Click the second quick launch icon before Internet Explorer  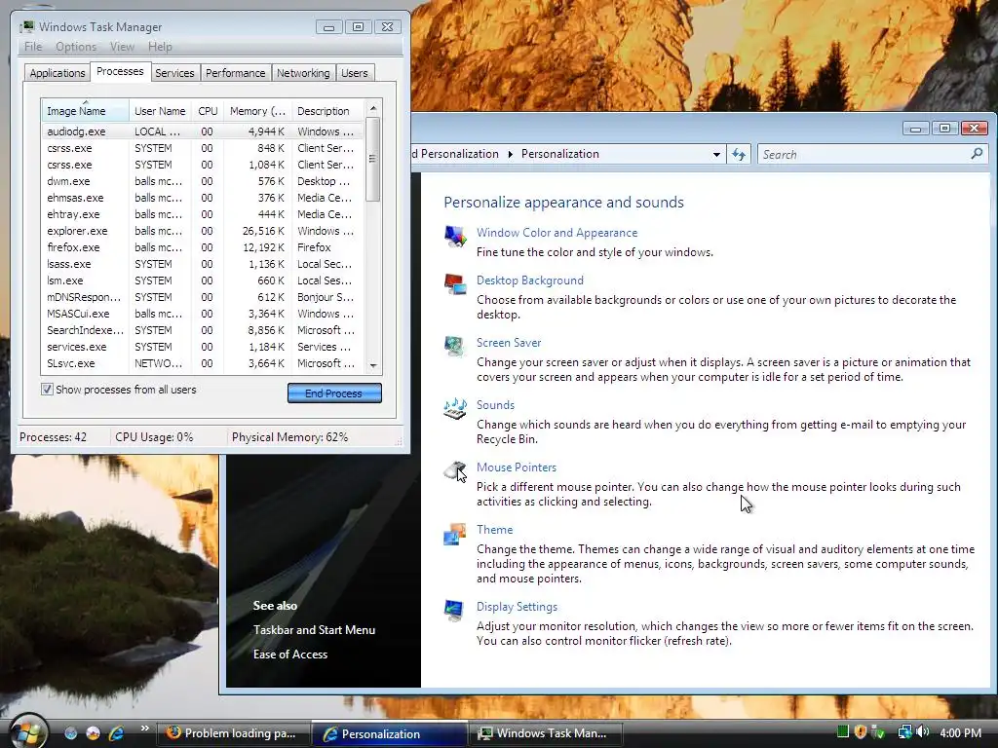[x=93, y=733]
